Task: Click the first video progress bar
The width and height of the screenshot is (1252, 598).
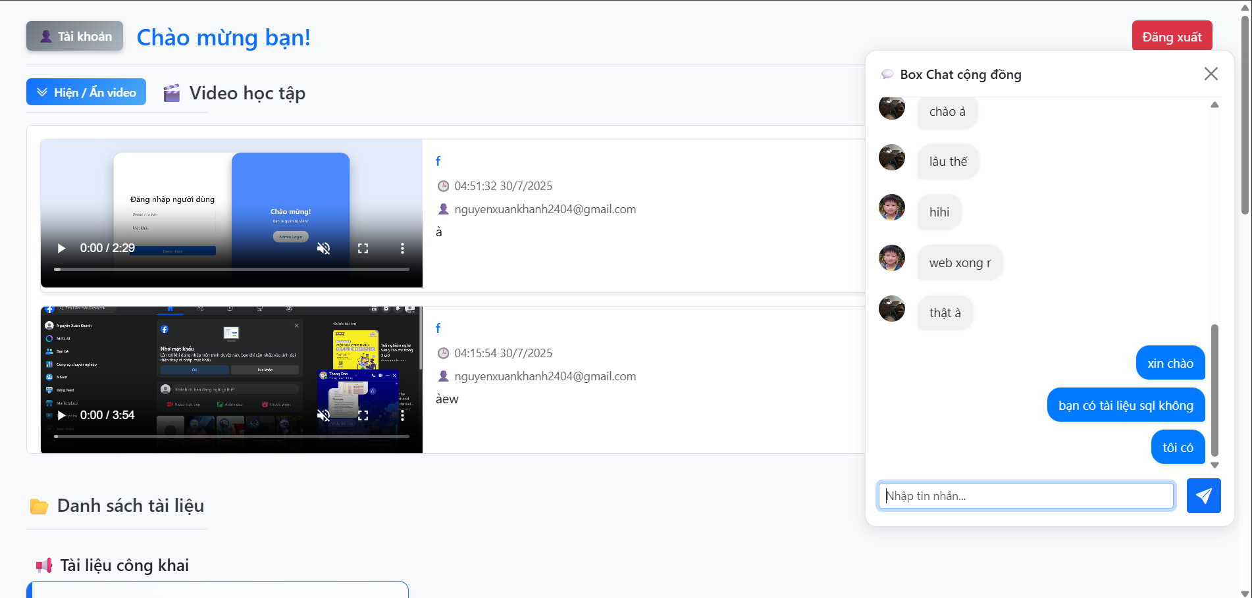Action: [232, 269]
